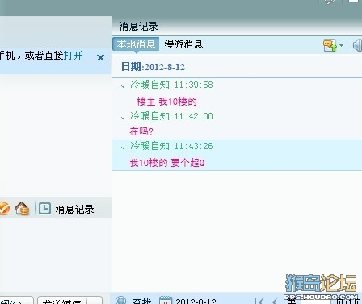Click the 打开 link in the tip bar

coord(73,56)
